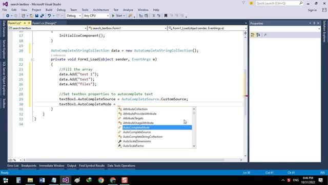Click the Property Pages wrench icon
The width and height of the screenshot is (328, 185).
pos(265,35)
